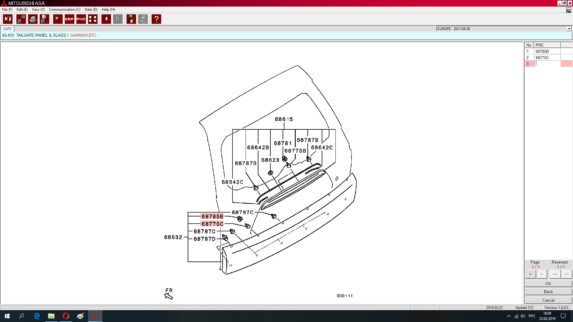Click the left arrow back icon
The height and width of the screenshot is (322, 573).
pyautogui.click(x=106, y=19)
